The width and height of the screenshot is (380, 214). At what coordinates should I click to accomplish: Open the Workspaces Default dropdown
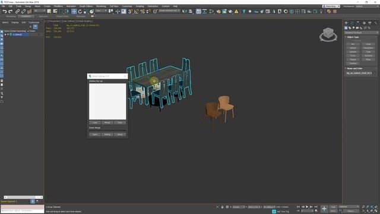point(367,6)
